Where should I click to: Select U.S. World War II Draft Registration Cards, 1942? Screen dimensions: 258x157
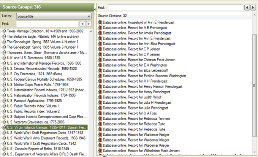point(41,143)
